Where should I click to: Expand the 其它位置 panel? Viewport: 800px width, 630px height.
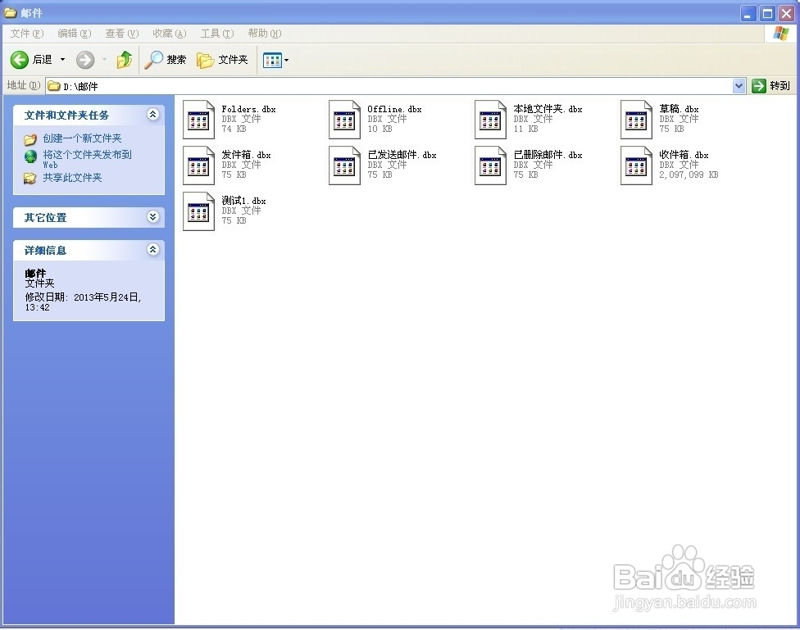click(153, 217)
